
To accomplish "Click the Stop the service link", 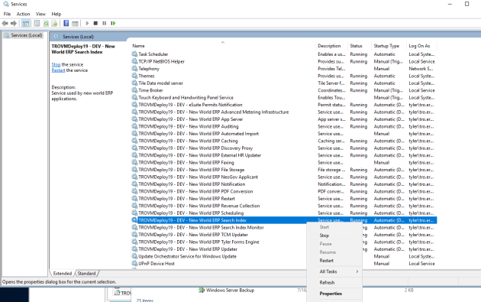I will [56, 64].
